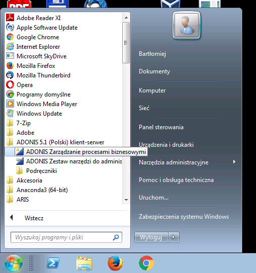Open the Opera browser entry
The image size is (256, 273).
(x=64, y=85)
